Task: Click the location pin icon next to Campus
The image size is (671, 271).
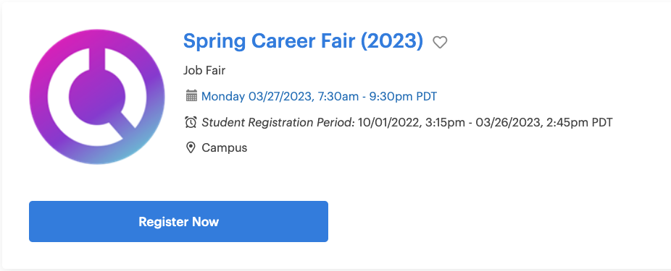Action: coord(191,148)
